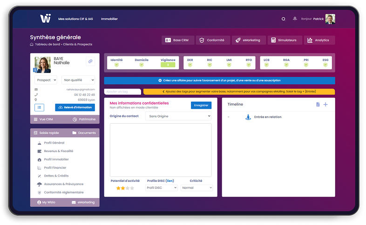366x225 pixels.
Task: Click the DER check mark status
Action: click(190, 65)
